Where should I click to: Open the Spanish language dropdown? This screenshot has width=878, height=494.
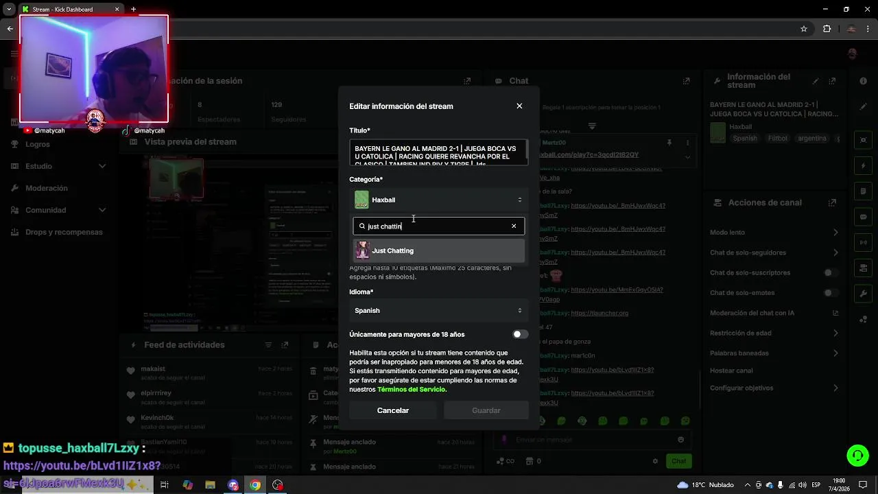tap(438, 310)
